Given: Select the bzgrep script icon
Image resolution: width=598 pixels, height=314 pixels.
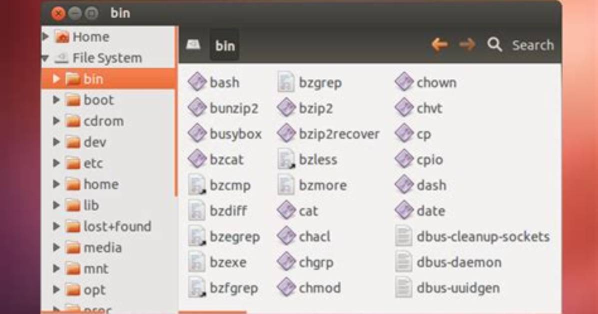Looking at the screenshot, I should point(286,82).
